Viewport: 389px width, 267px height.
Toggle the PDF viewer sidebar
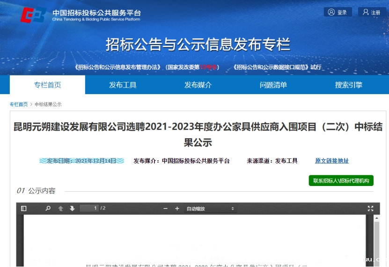point(24,208)
